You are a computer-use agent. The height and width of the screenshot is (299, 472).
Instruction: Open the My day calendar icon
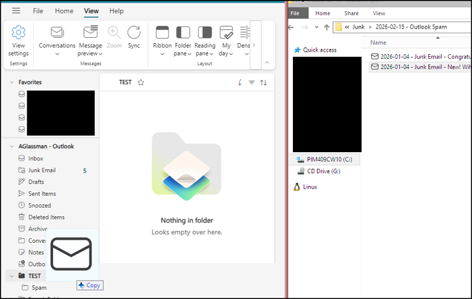pyautogui.click(x=226, y=32)
